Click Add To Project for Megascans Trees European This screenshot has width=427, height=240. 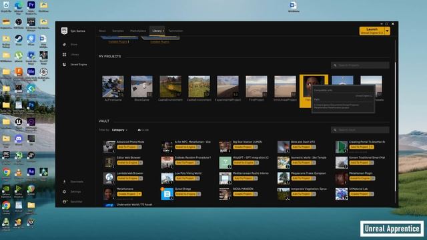(301, 178)
